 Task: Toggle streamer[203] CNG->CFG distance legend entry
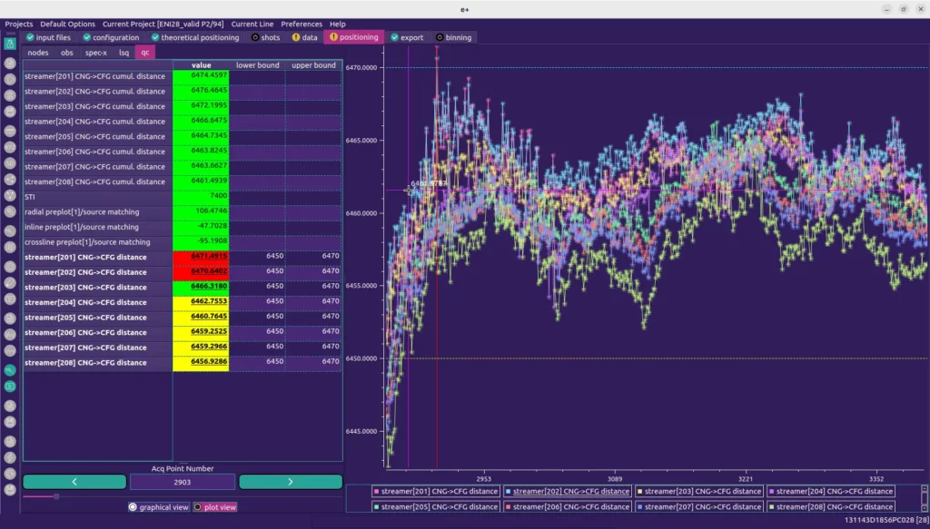pos(698,492)
